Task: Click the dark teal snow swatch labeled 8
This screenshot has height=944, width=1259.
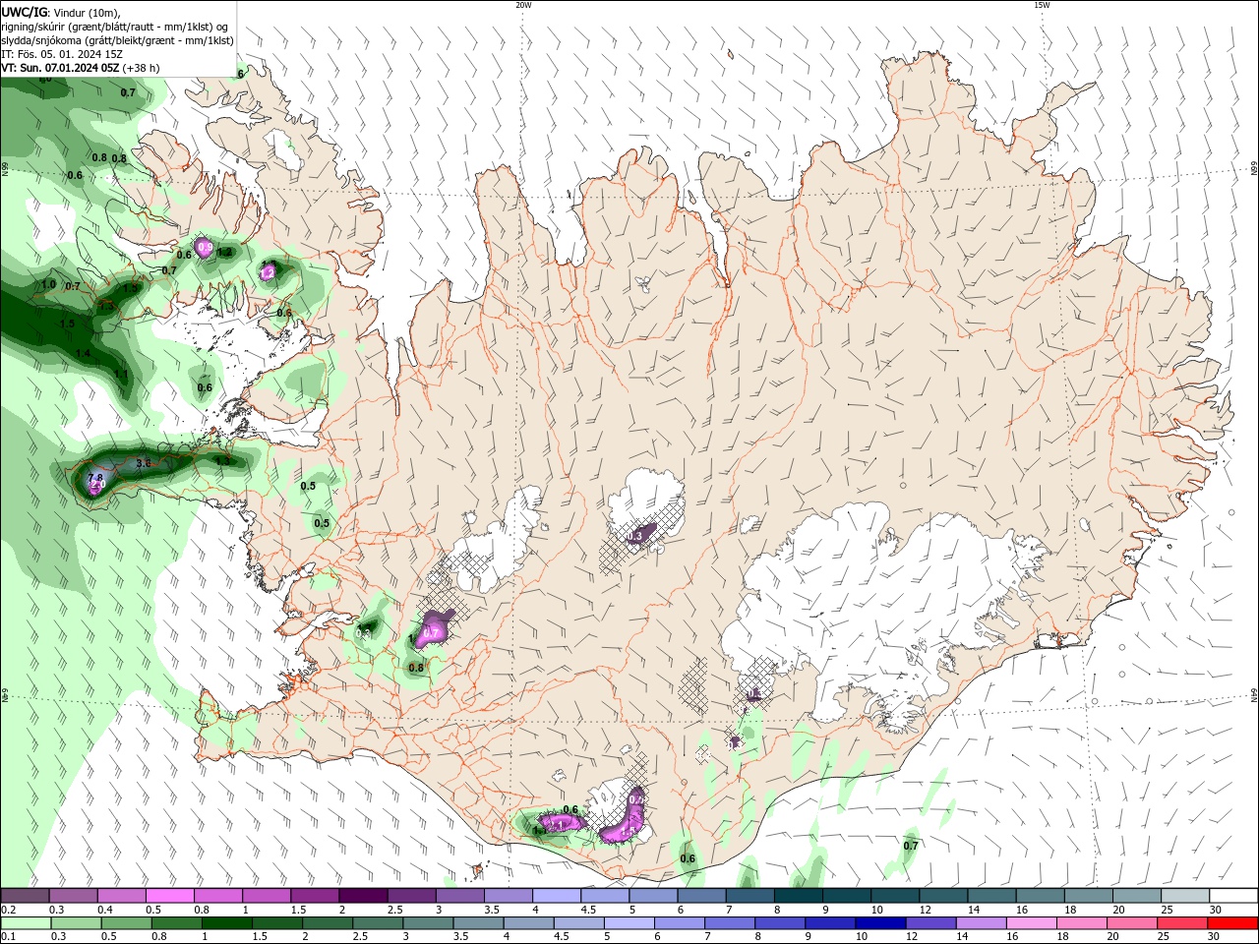Action: coord(797,896)
